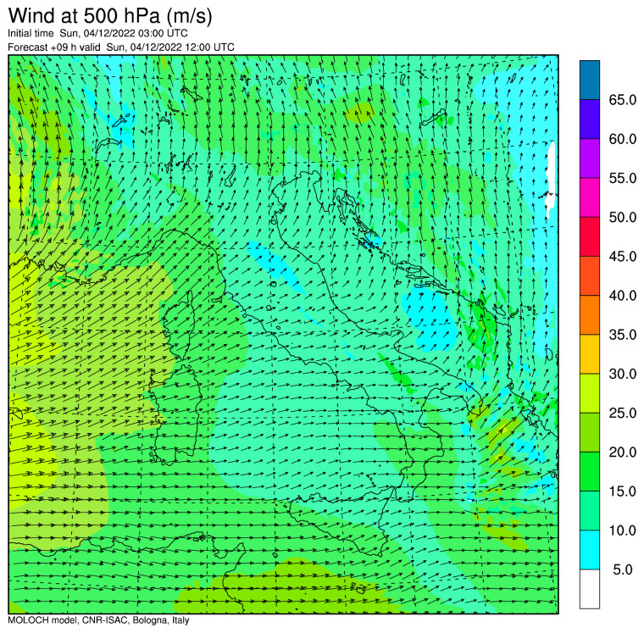
Task: Click the green swatch between 15.0 and 20.0
Action: [x=590, y=471]
